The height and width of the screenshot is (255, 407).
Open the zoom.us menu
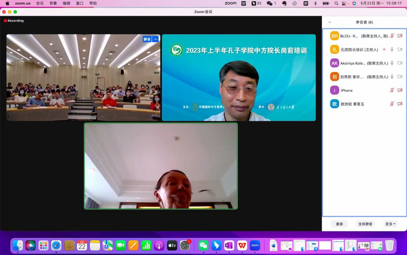pyautogui.click(x=23, y=3)
